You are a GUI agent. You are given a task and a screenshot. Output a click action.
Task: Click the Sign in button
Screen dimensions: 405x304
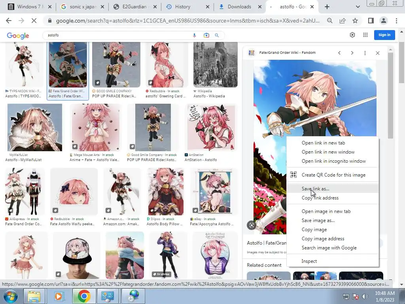pyautogui.click(x=384, y=35)
